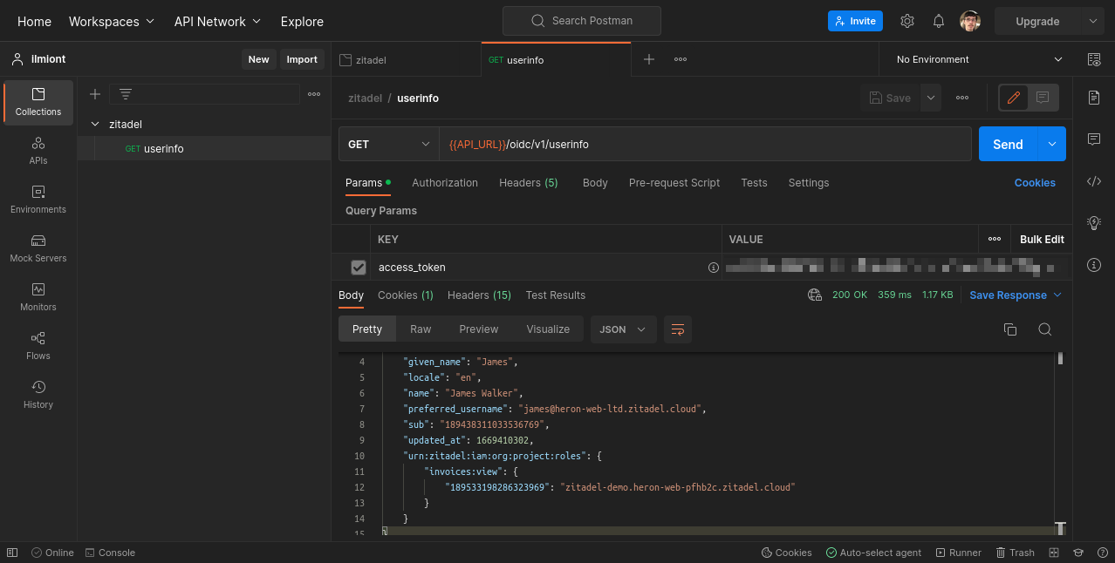This screenshot has height=563, width=1115.
Task: Open History in the sidebar
Action: coord(38,395)
